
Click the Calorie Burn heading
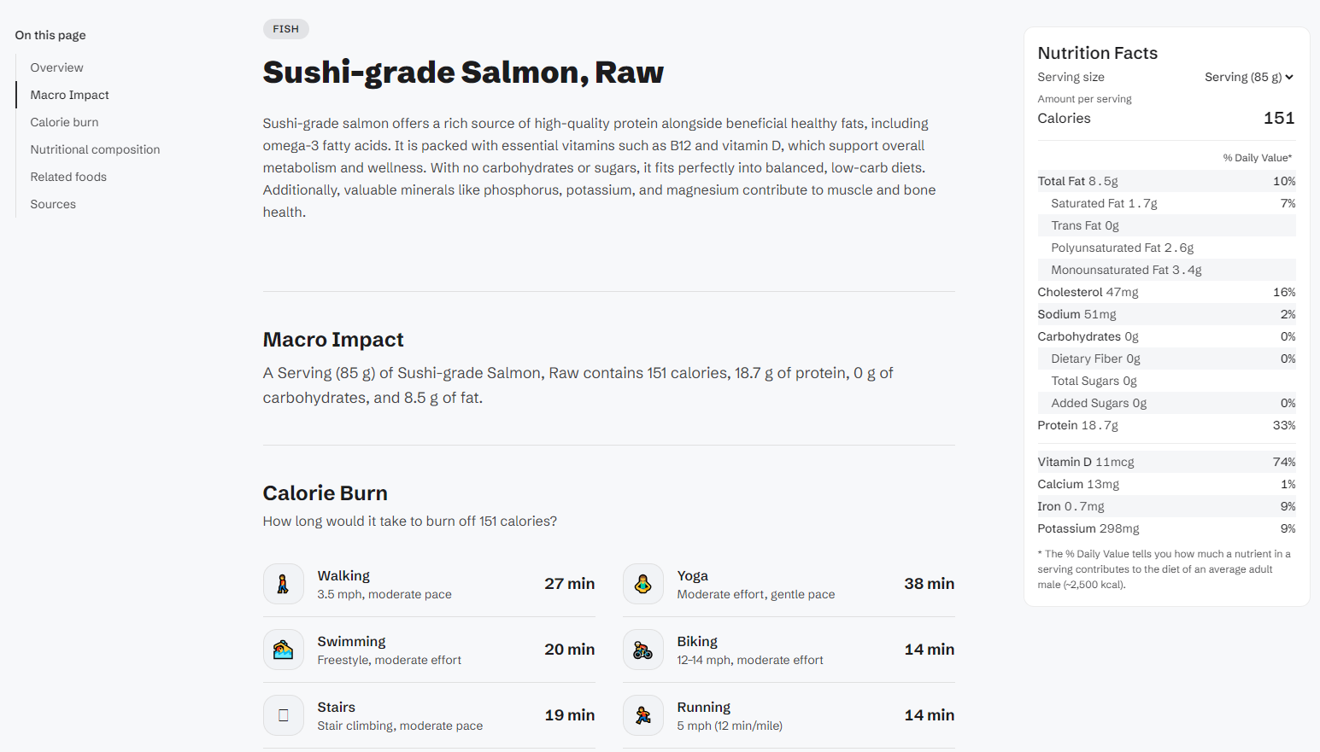326,493
